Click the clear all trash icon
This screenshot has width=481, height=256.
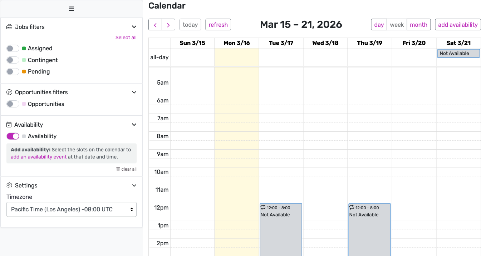click(118, 169)
